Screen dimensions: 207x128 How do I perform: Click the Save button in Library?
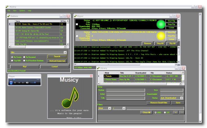coord(178,103)
